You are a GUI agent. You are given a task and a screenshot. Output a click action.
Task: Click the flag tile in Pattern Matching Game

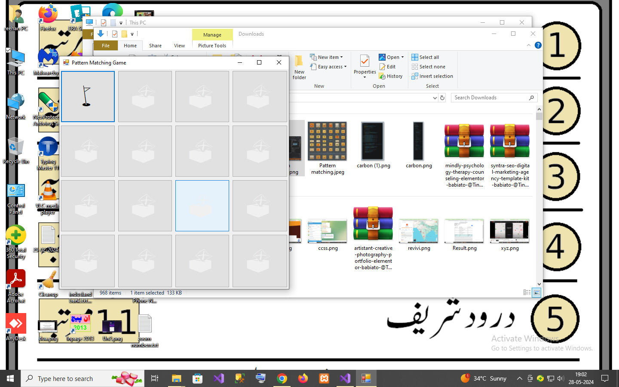(88, 96)
